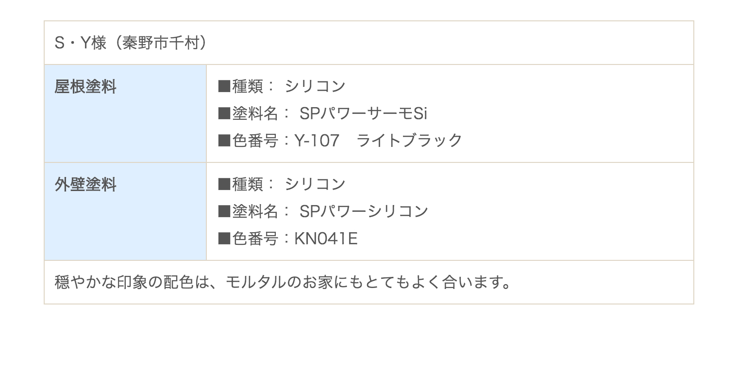Click the Y-107 ライトブラック color number
738x368 pixels.
click(378, 141)
